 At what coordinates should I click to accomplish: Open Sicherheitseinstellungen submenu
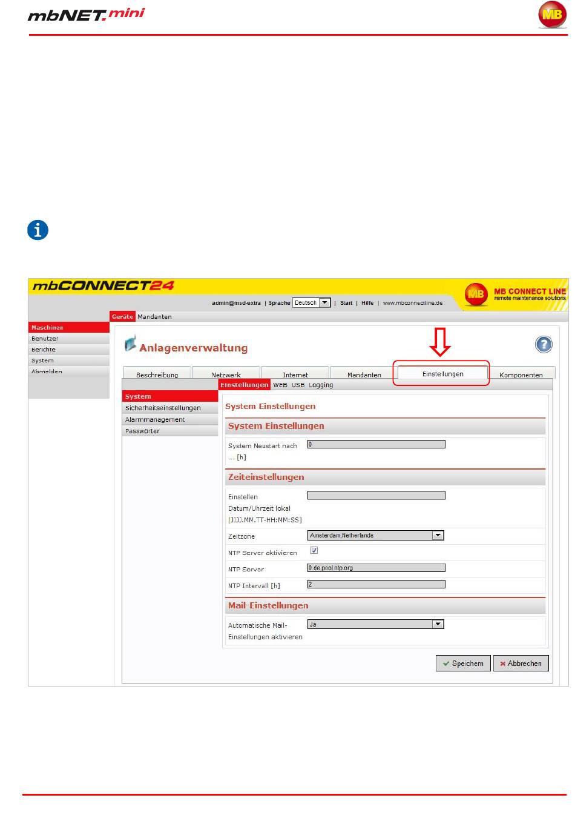pos(170,408)
